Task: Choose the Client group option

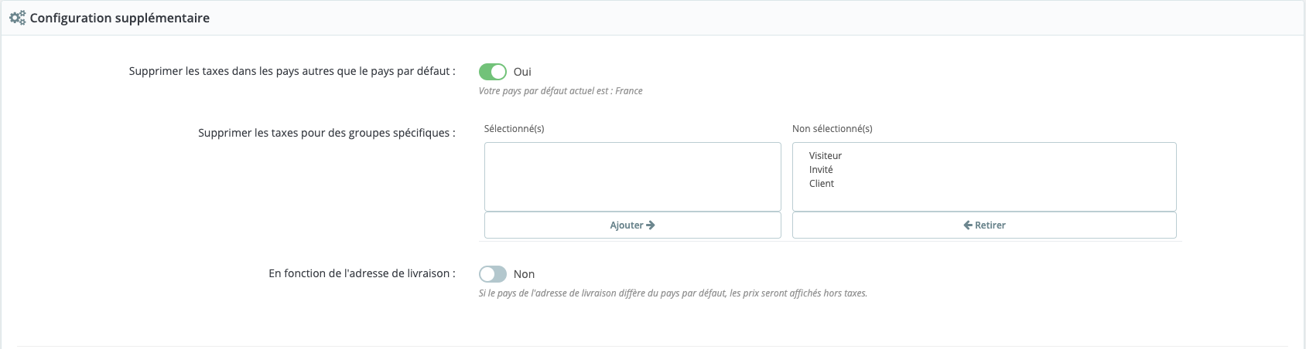Action: tap(821, 184)
